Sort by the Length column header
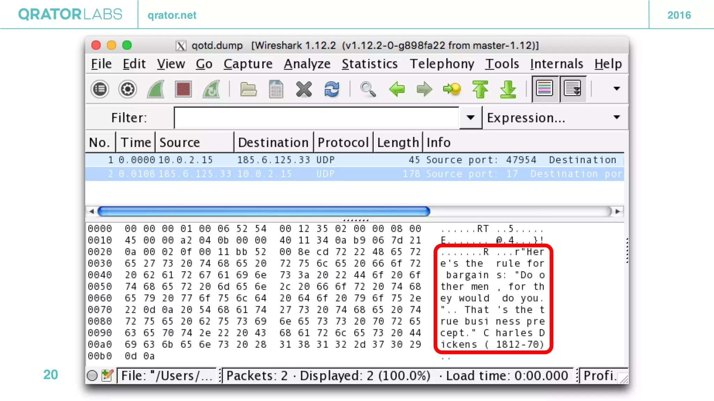 point(398,142)
